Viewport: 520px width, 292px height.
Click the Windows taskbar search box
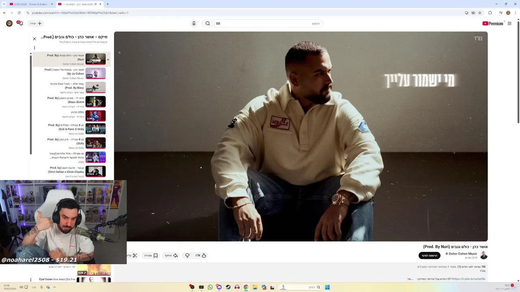coord(301,287)
